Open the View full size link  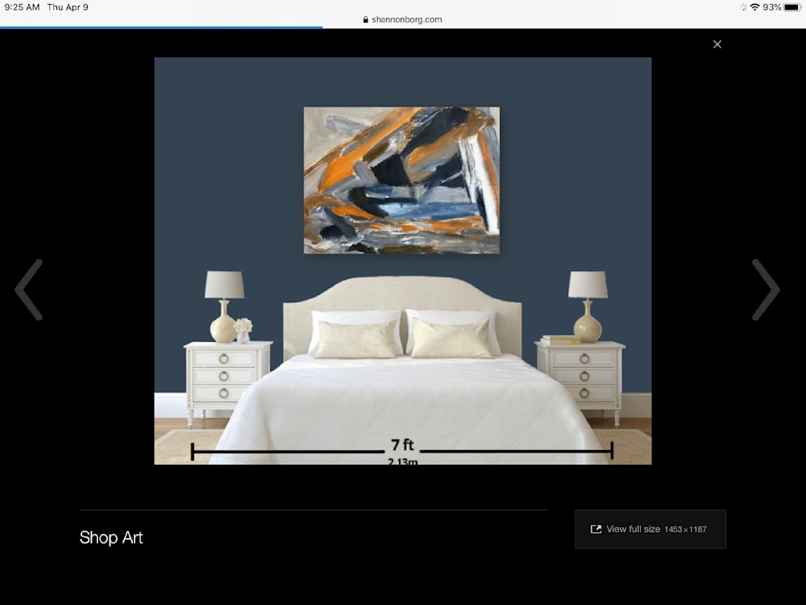(633, 529)
